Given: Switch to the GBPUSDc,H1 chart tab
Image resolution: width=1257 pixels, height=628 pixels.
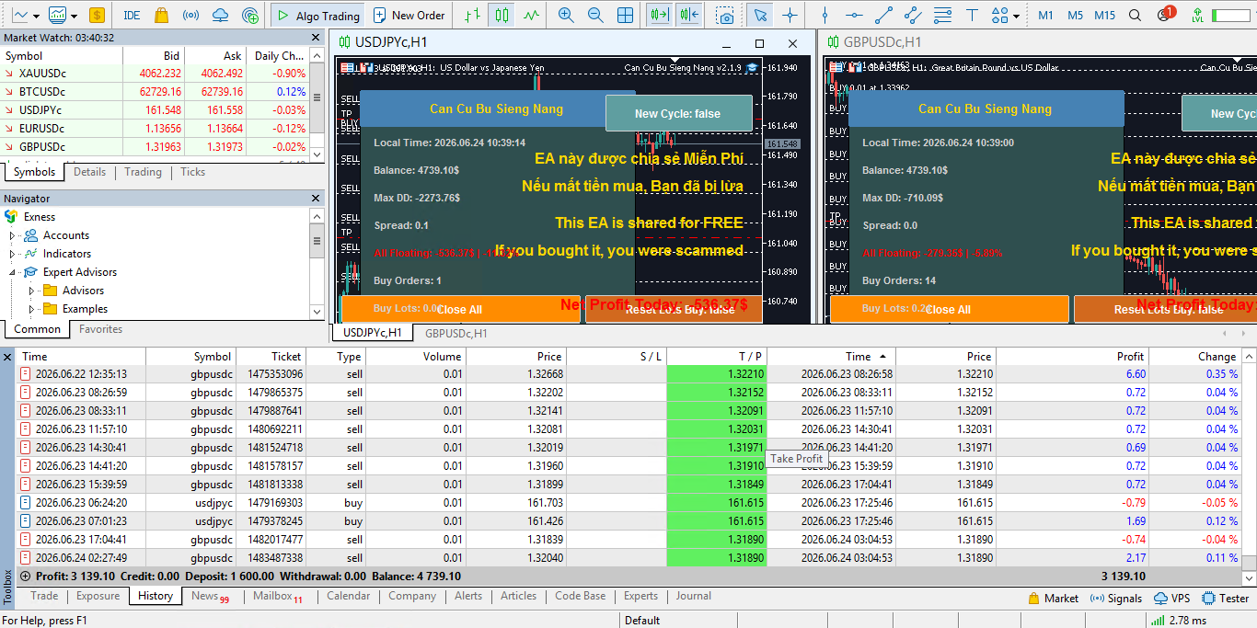Looking at the screenshot, I should point(456,333).
